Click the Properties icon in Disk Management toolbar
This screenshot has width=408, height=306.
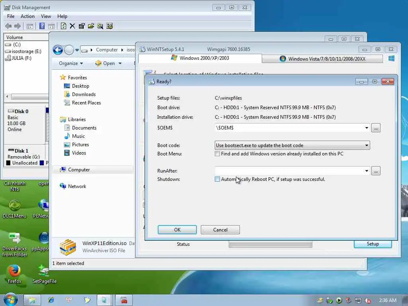[x=82, y=26]
